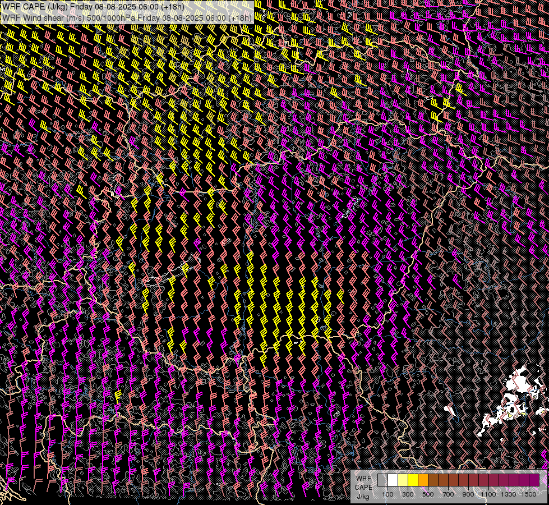
Task: Select the white legend swatch after 100
Action: pyautogui.click(x=393, y=480)
